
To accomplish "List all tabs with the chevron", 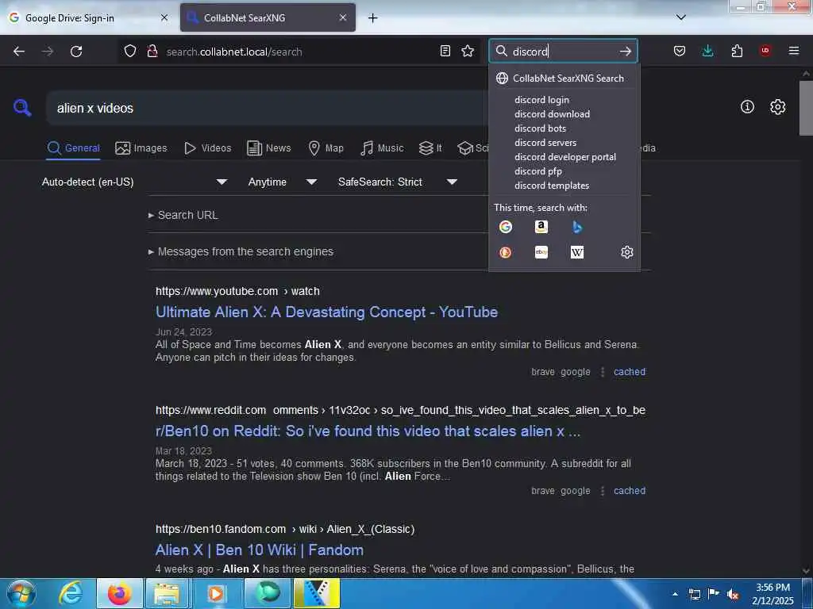I will point(681,17).
